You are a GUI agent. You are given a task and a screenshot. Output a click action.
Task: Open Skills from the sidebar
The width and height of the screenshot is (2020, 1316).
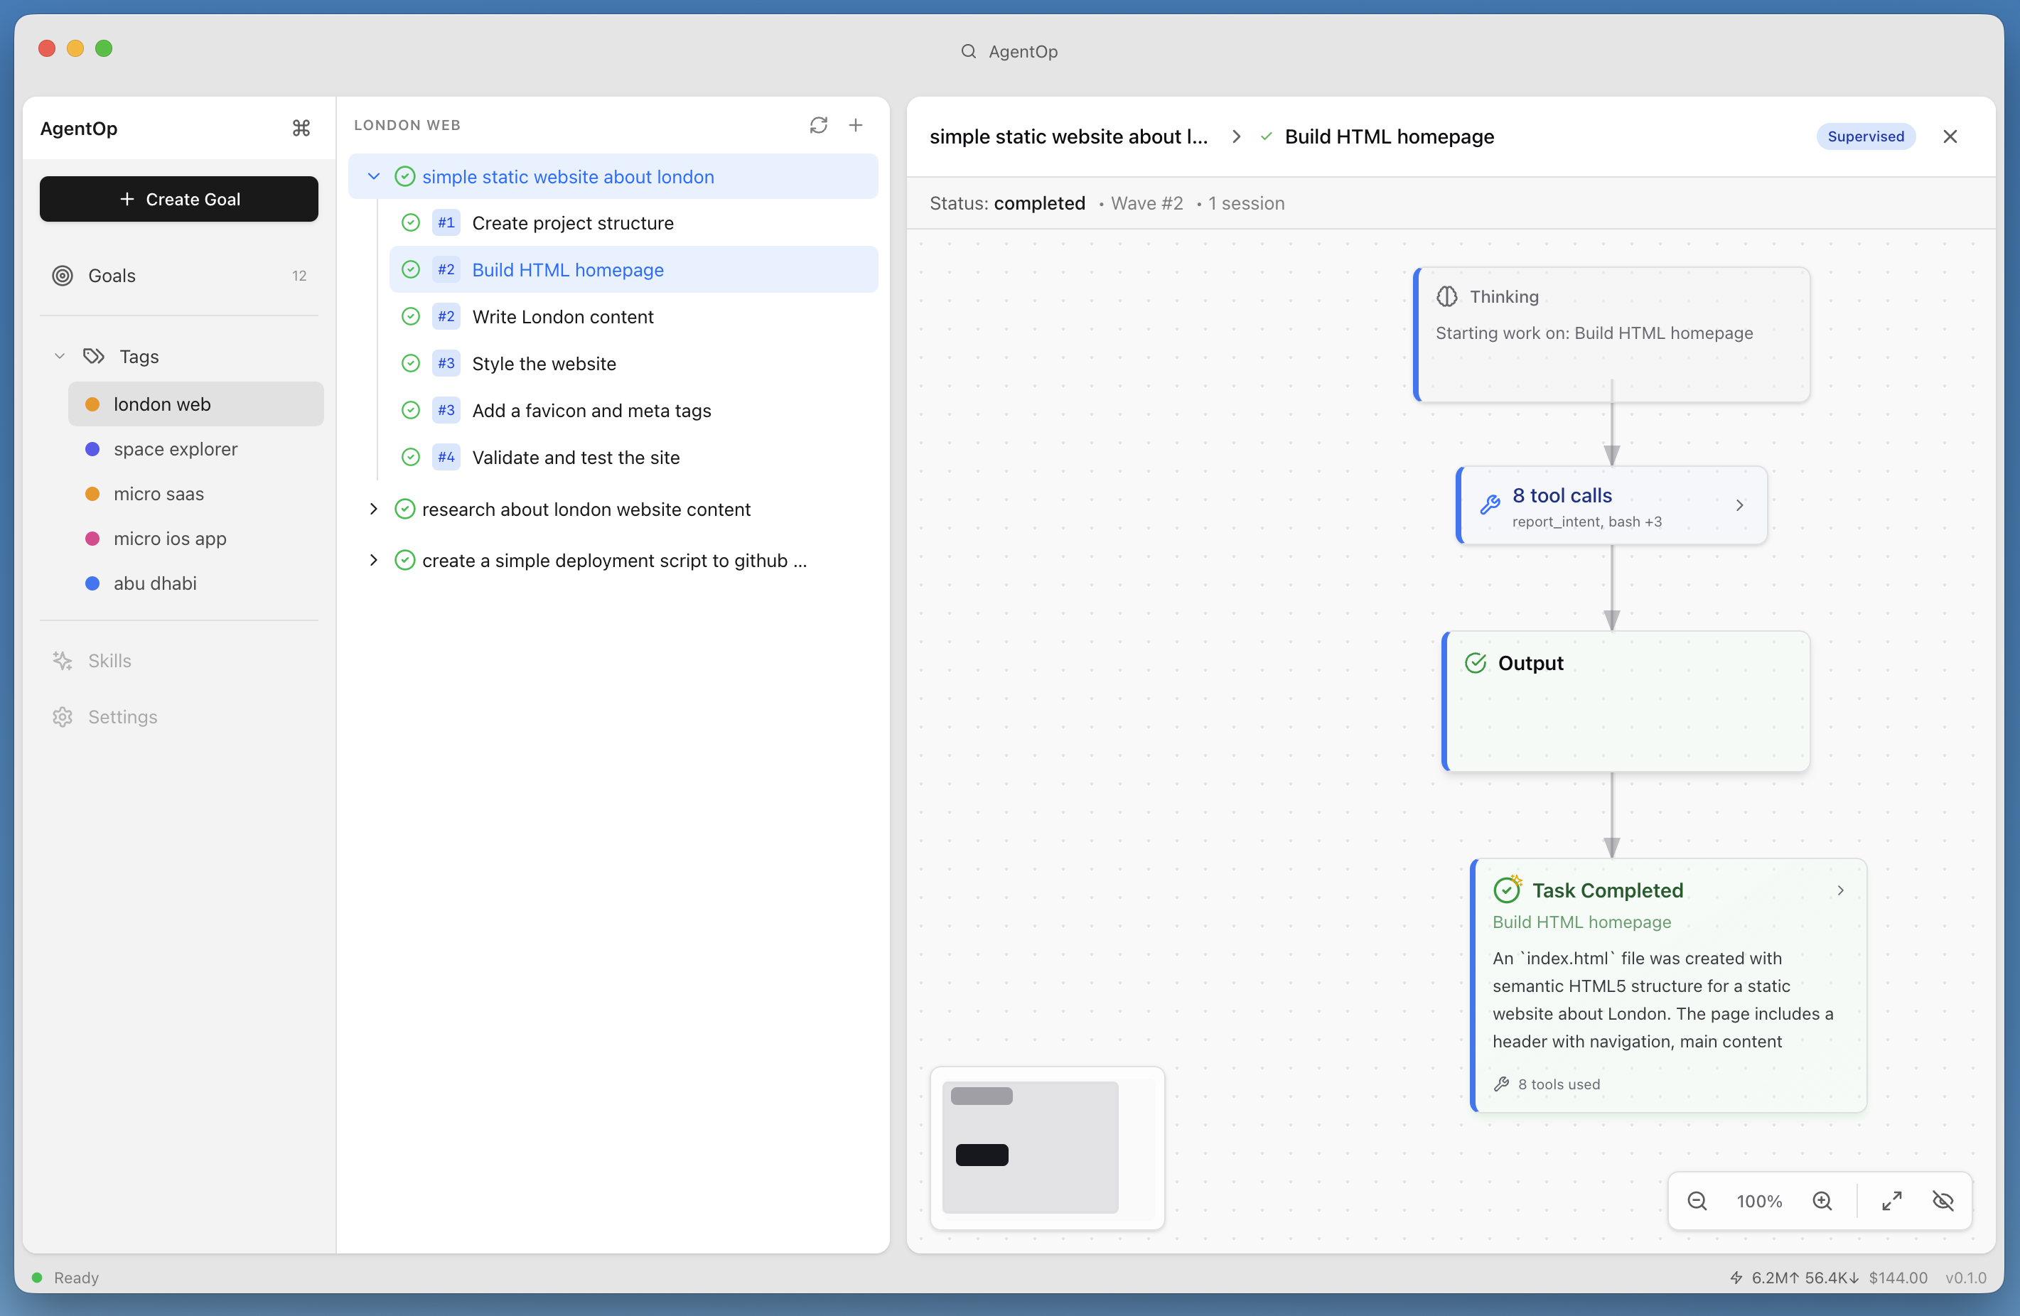coord(109,660)
